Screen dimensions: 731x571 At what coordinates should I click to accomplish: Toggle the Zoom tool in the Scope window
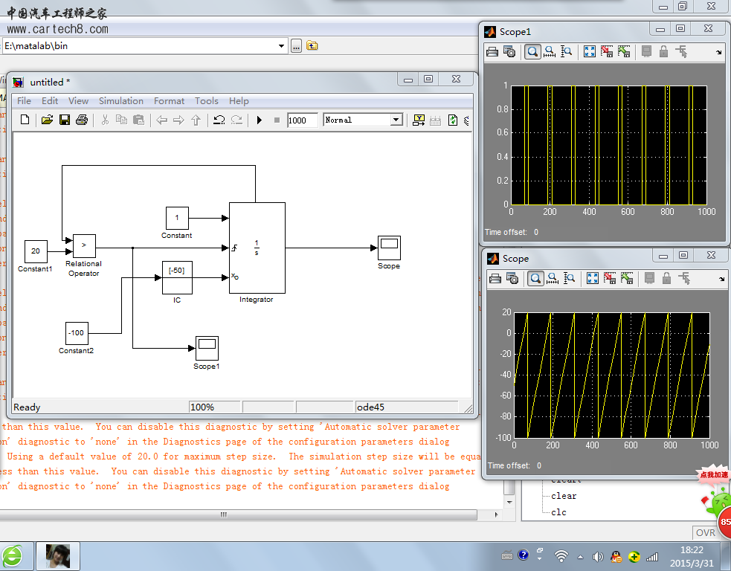click(531, 278)
